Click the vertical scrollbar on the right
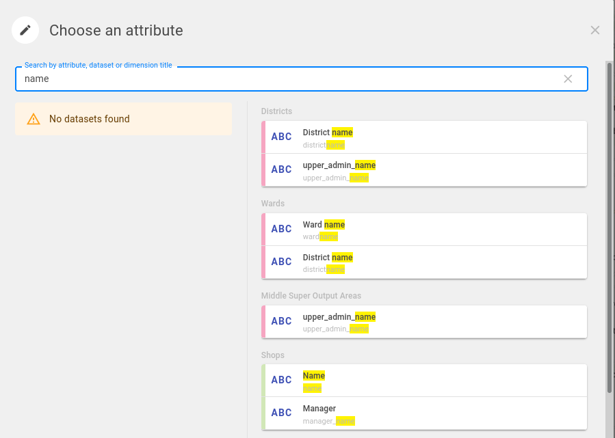 coord(609,225)
